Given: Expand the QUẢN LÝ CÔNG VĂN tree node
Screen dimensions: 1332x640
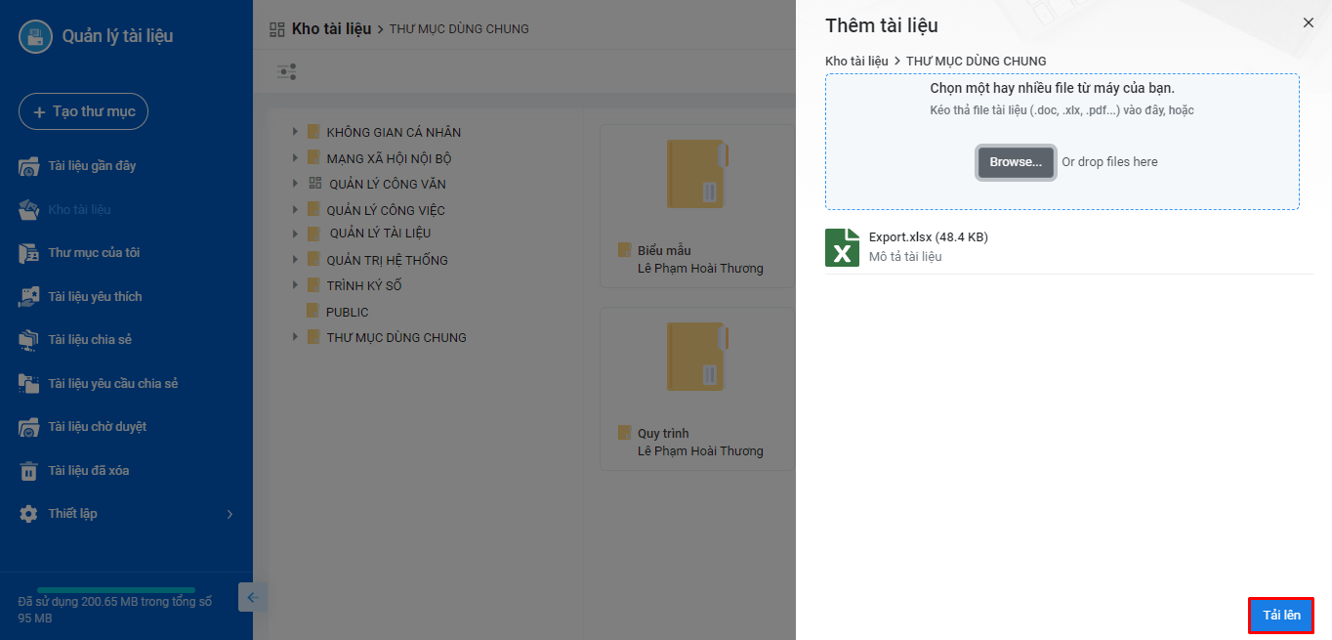Looking at the screenshot, I should [296, 183].
